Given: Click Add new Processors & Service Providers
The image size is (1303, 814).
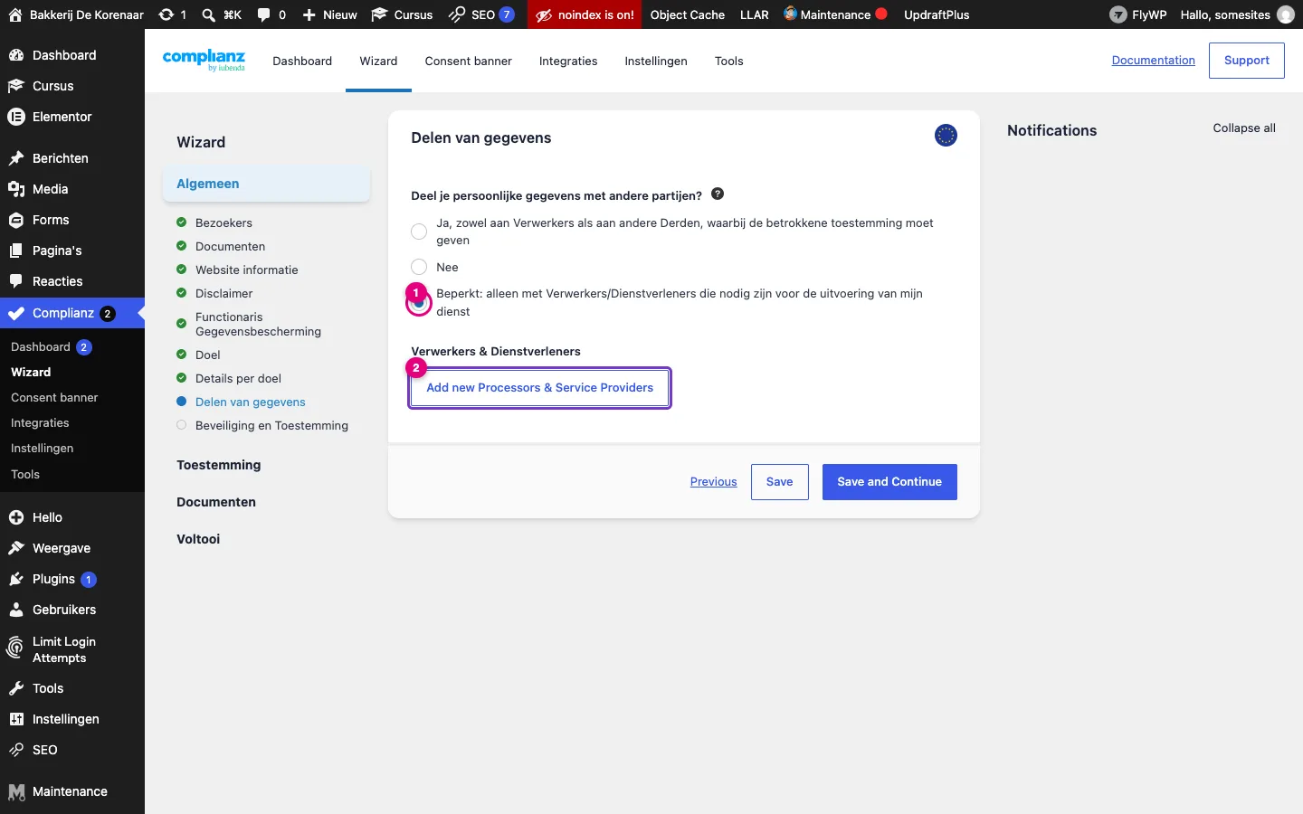Looking at the screenshot, I should (x=540, y=388).
